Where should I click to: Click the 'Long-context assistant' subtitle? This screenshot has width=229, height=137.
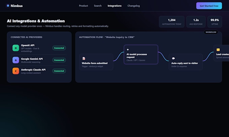(31, 73)
